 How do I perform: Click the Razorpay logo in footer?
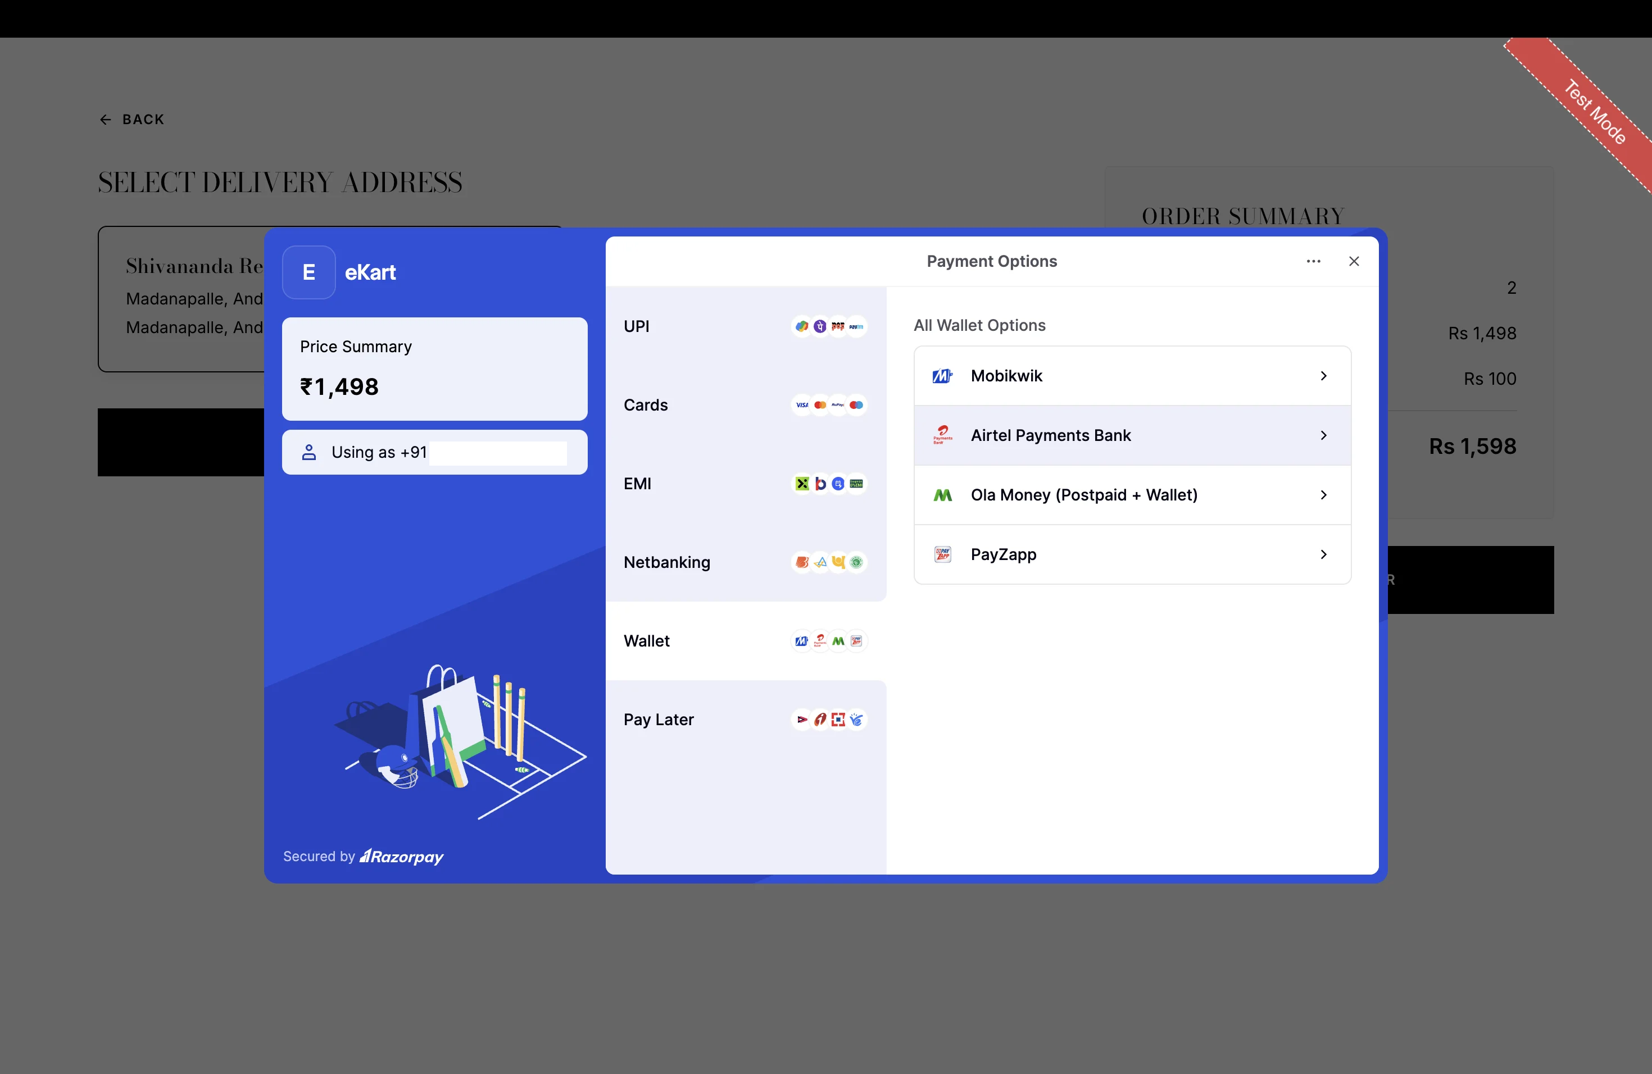click(x=401, y=857)
